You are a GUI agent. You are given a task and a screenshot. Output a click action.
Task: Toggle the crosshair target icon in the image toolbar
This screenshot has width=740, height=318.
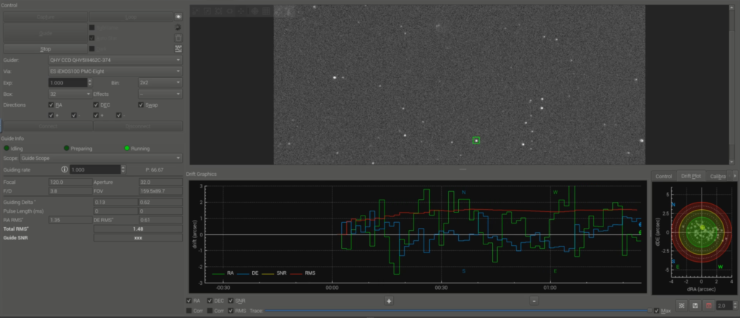point(254,11)
